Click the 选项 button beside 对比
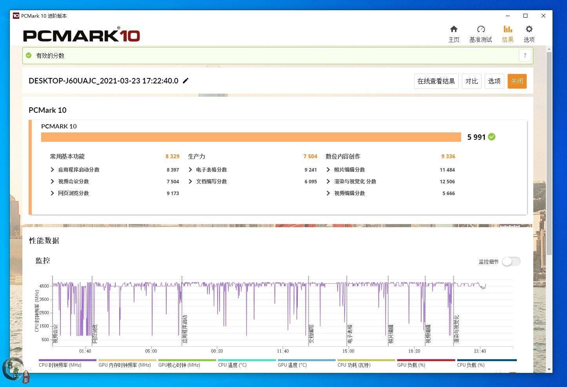 coord(494,81)
